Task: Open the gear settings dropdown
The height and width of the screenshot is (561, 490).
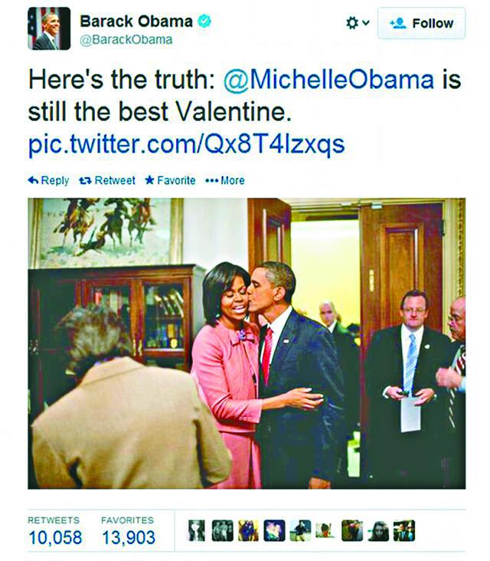Action: (x=357, y=23)
